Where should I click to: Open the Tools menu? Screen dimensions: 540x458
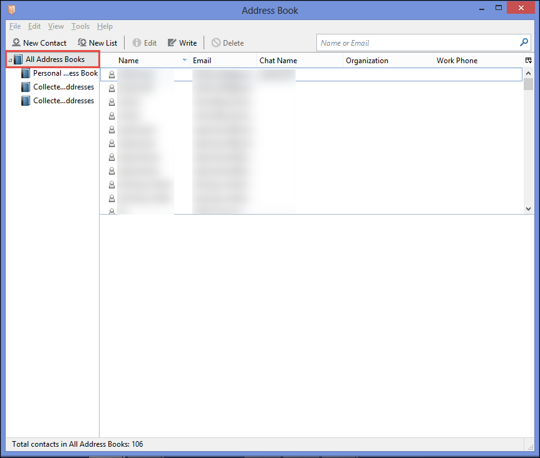(80, 26)
